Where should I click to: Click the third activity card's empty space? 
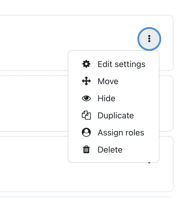[34, 164]
